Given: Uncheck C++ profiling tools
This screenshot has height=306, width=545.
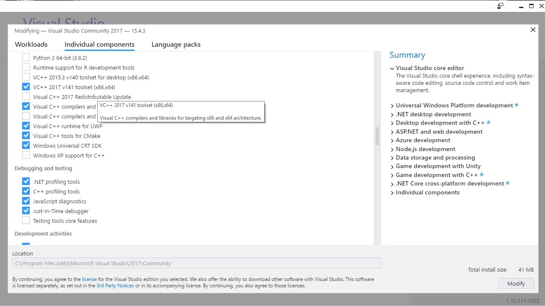Looking at the screenshot, I should (26, 191).
